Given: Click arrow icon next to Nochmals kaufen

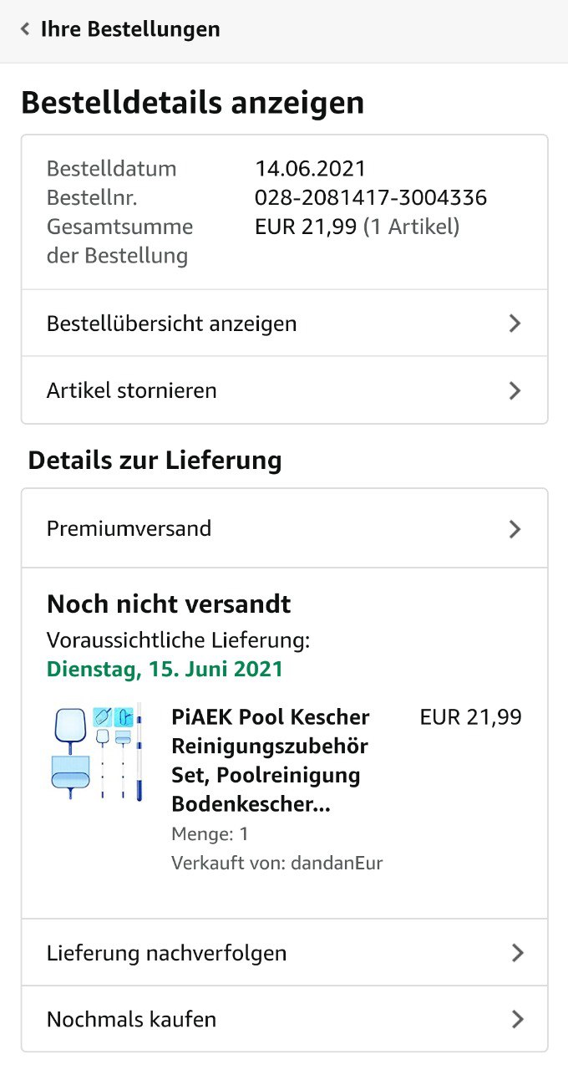Looking at the screenshot, I should click(x=517, y=1019).
